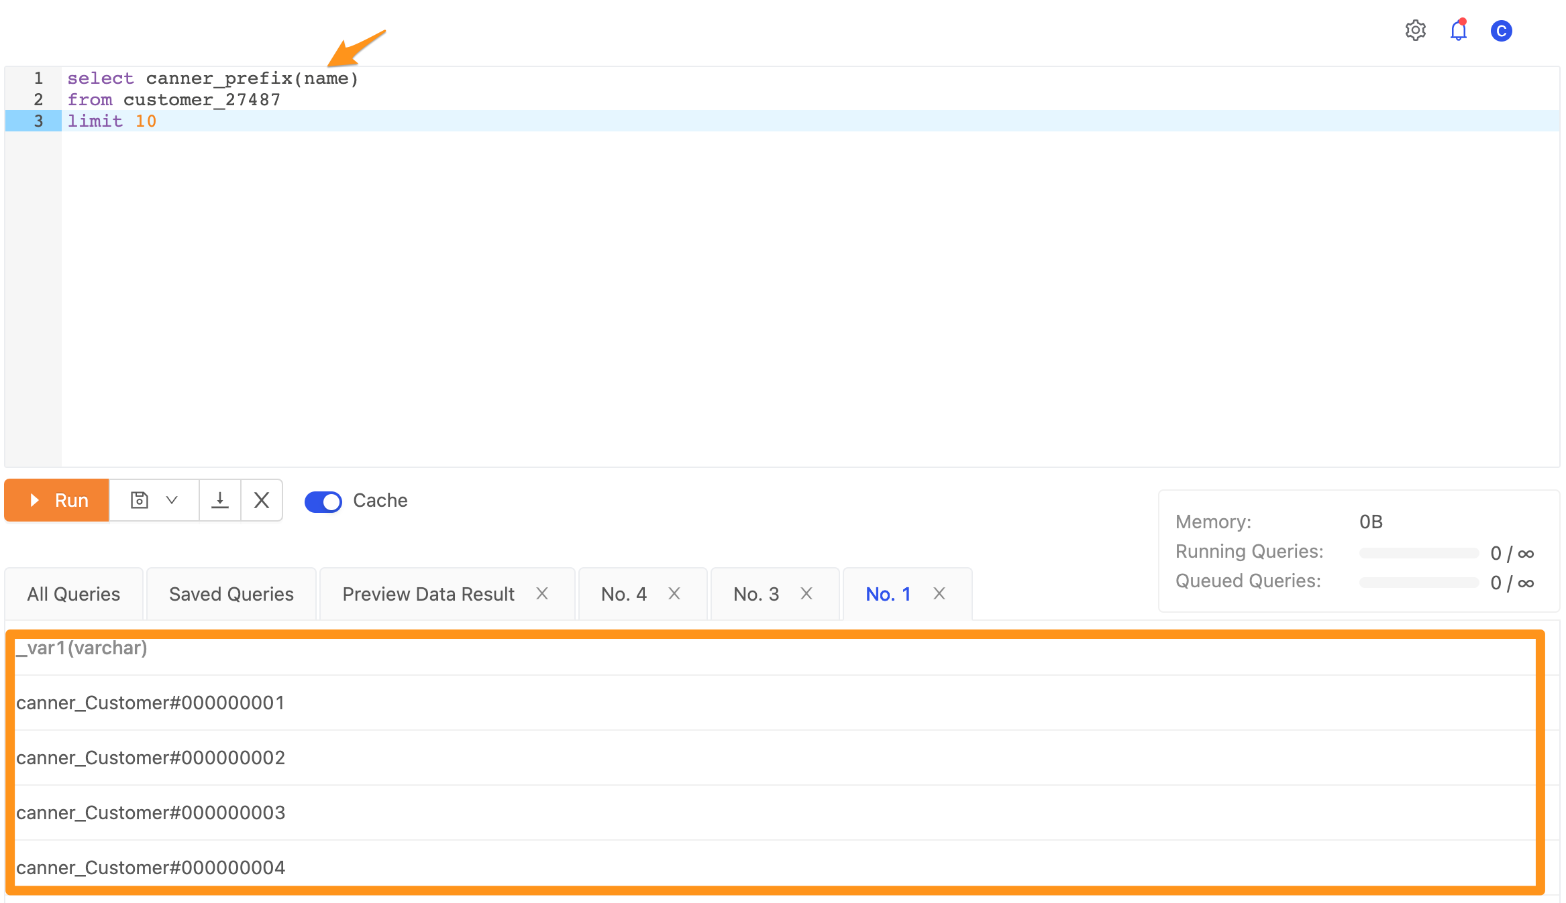The height and width of the screenshot is (903, 1566).
Task: Run the SQL query
Action: tap(57, 500)
